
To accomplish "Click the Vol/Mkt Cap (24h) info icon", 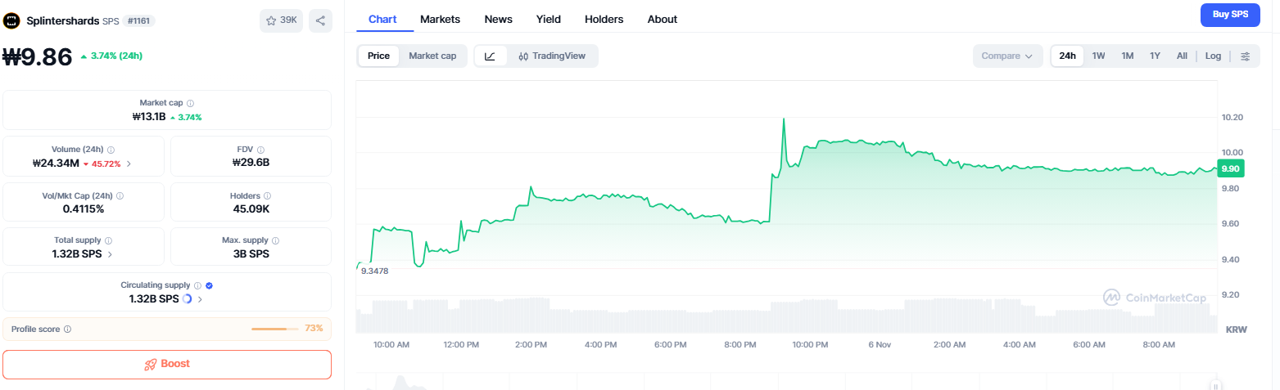I will click(x=120, y=196).
